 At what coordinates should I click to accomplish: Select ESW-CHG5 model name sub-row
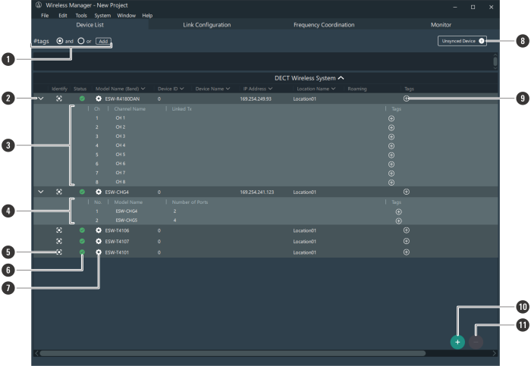pos(127,221)
